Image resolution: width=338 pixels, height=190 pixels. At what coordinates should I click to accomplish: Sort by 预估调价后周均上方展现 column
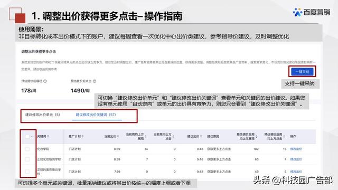coord(256,137)
